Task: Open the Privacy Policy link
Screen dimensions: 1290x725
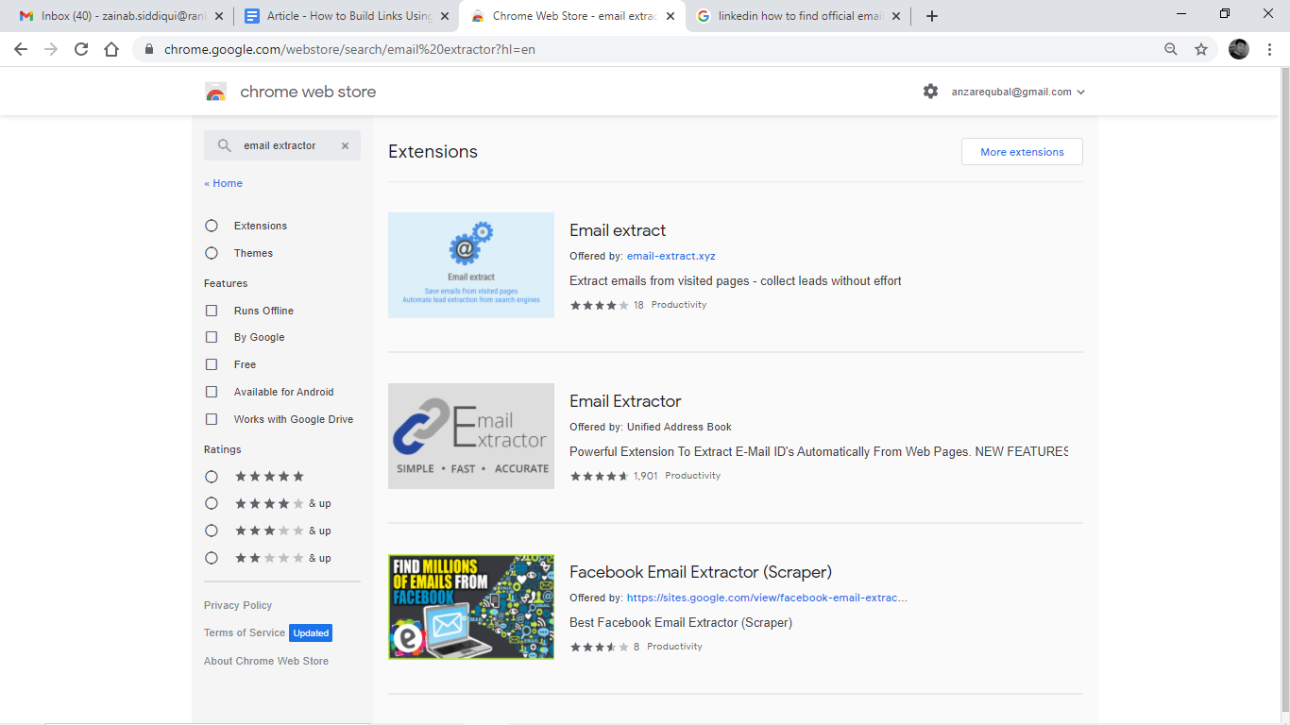Action: [238, 605]
